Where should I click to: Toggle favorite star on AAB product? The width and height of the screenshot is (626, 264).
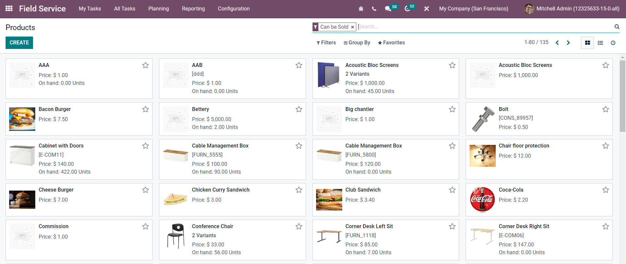[299, 65]
